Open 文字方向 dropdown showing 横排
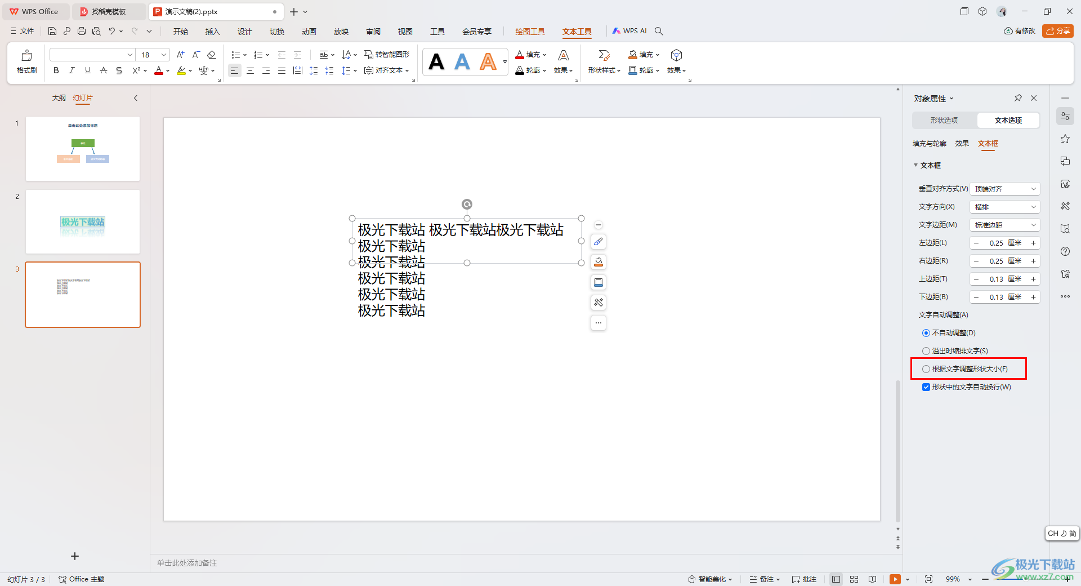 pyautogui.click(x=1005, y=207)
